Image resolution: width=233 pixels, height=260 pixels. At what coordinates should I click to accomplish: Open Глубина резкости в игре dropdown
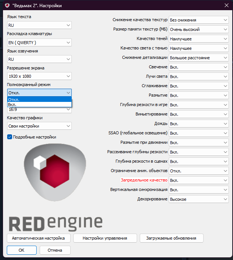pos(199,105)
